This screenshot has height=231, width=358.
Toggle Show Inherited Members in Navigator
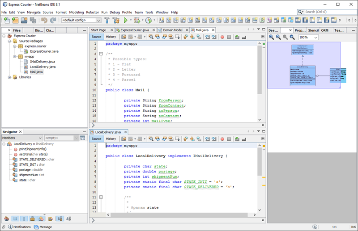pos(7,218)
